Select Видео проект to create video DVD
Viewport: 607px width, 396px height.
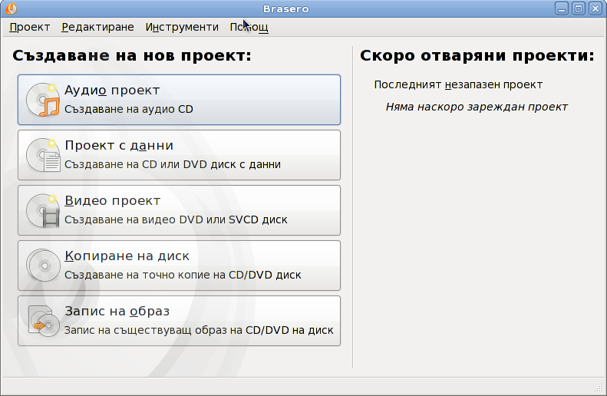click(179, 210)
